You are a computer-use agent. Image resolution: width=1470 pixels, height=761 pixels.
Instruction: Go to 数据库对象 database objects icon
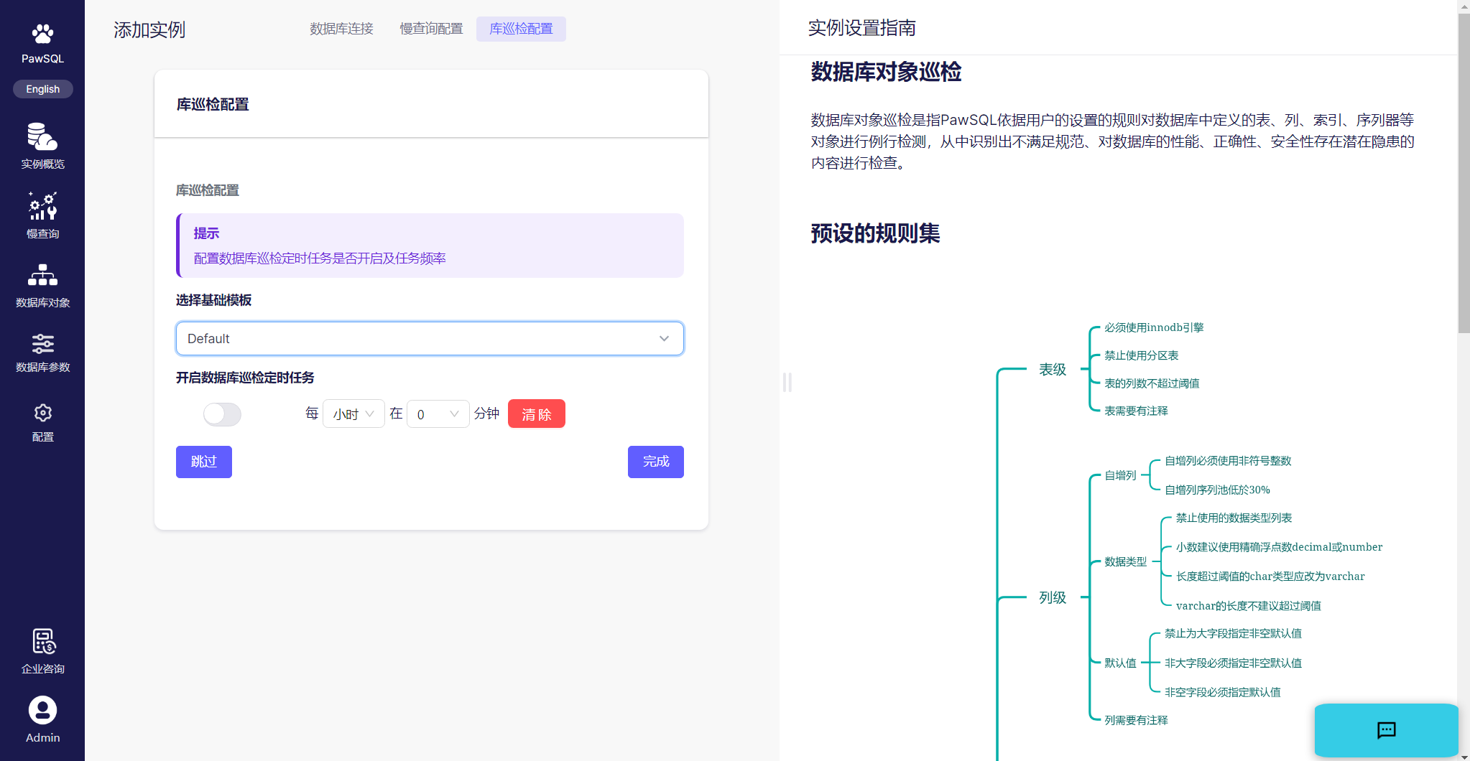pyautogui.click(x=42, y=275)
